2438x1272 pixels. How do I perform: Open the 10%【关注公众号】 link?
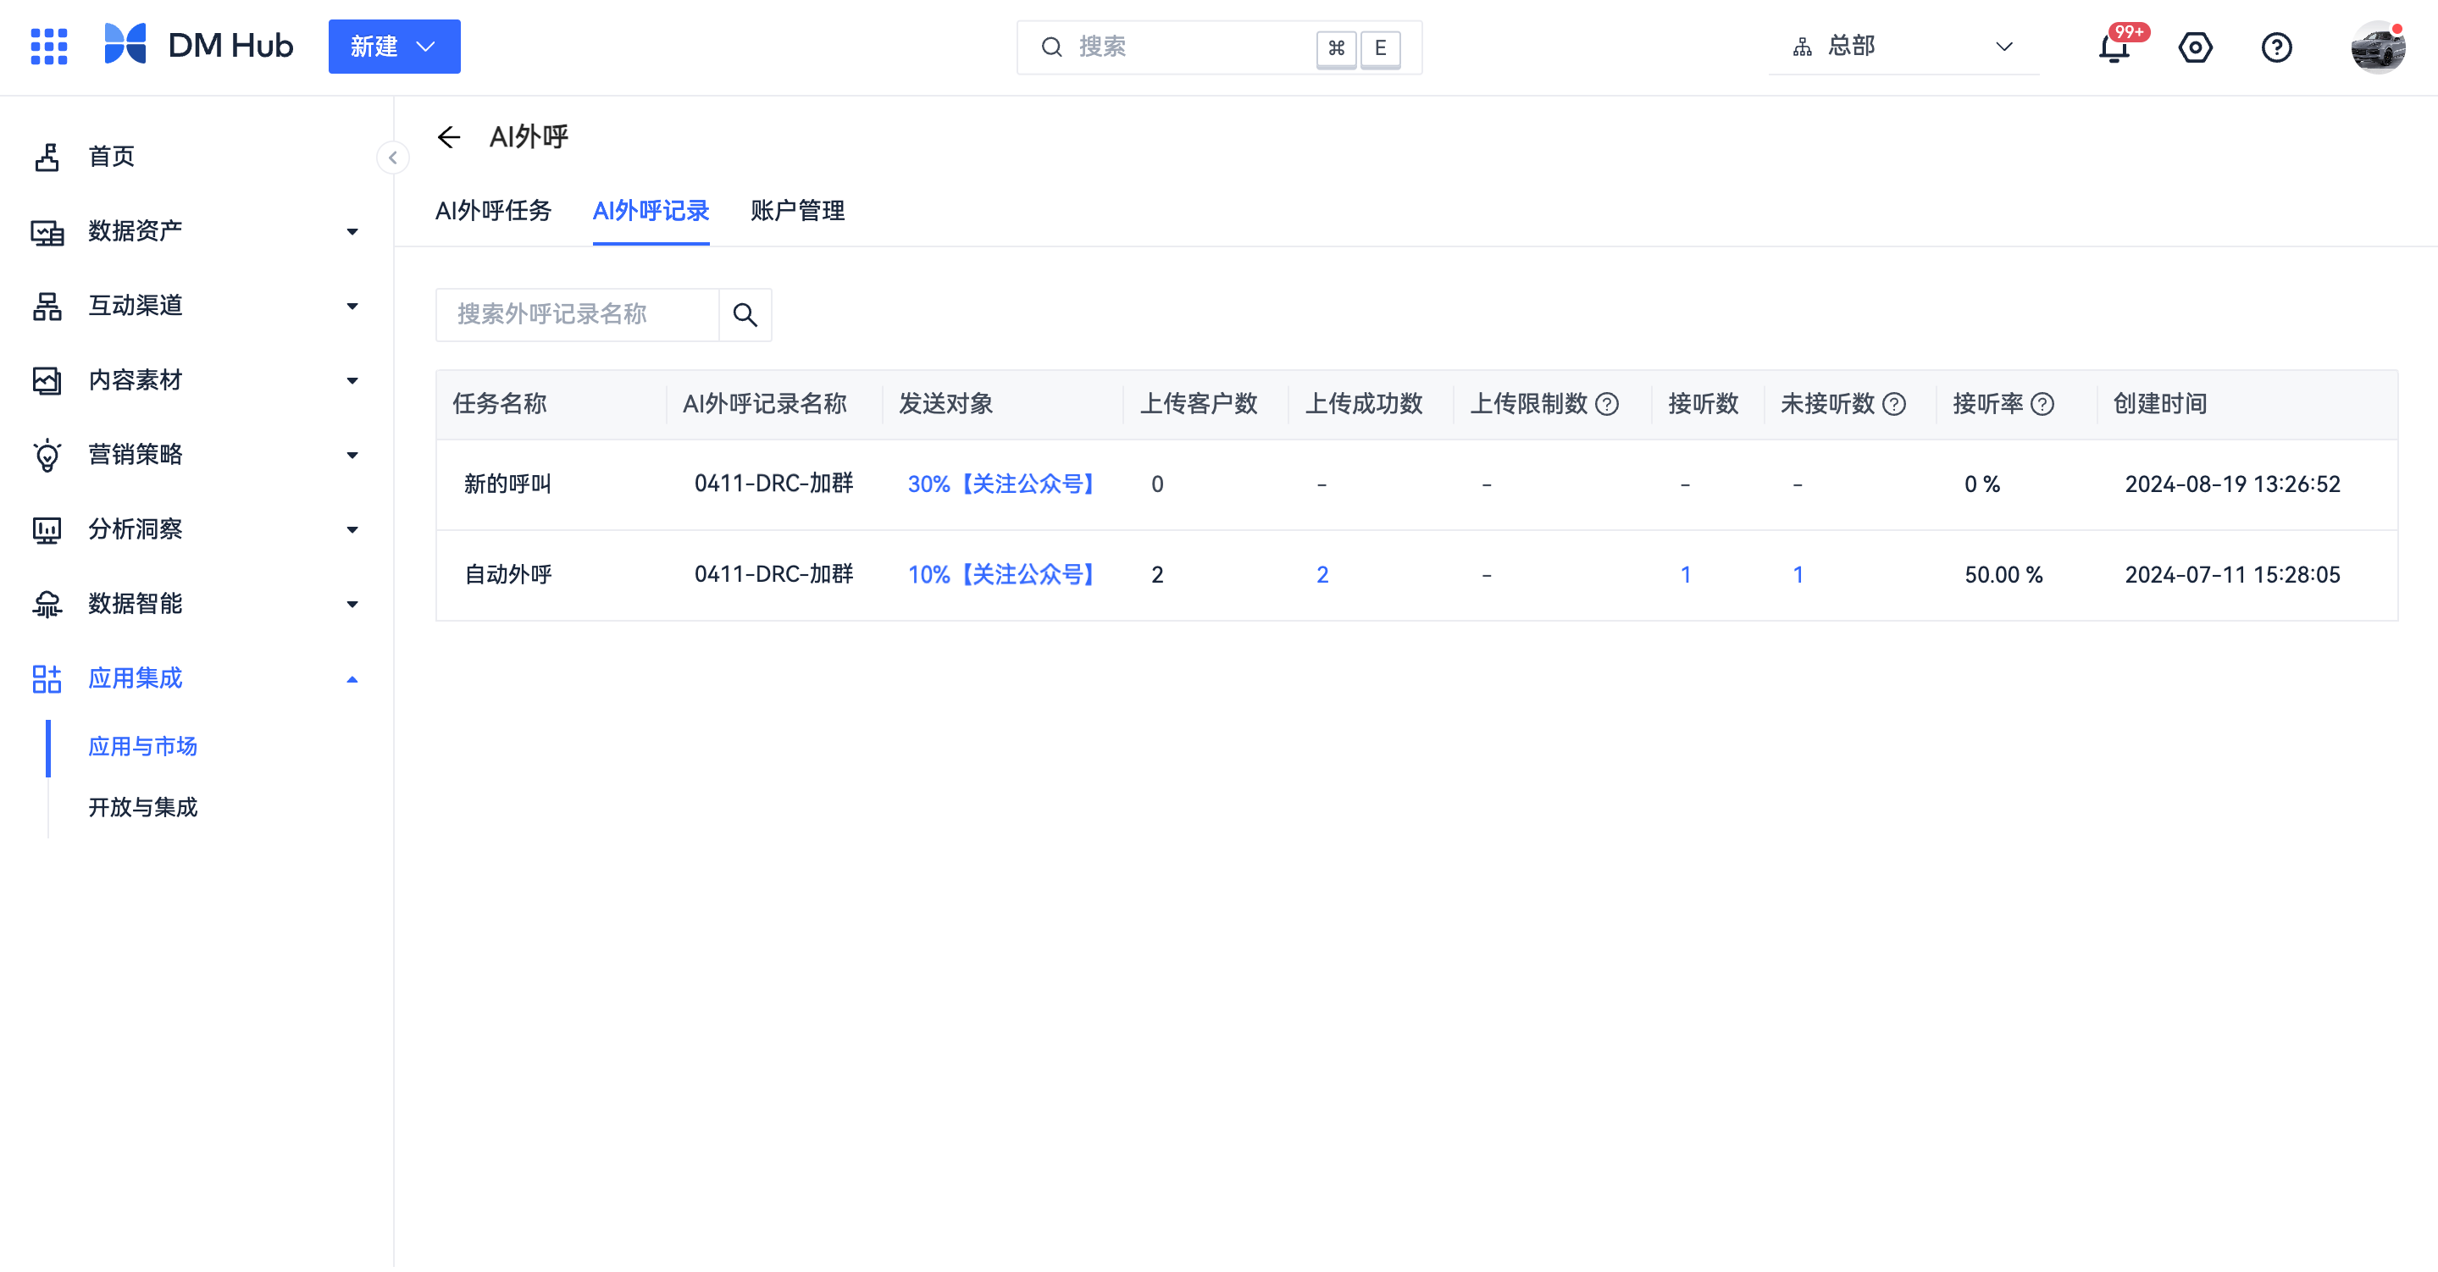click(1000, 574)
